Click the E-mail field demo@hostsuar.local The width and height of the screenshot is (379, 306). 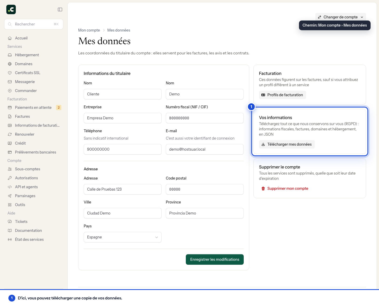tap(205, 149)
